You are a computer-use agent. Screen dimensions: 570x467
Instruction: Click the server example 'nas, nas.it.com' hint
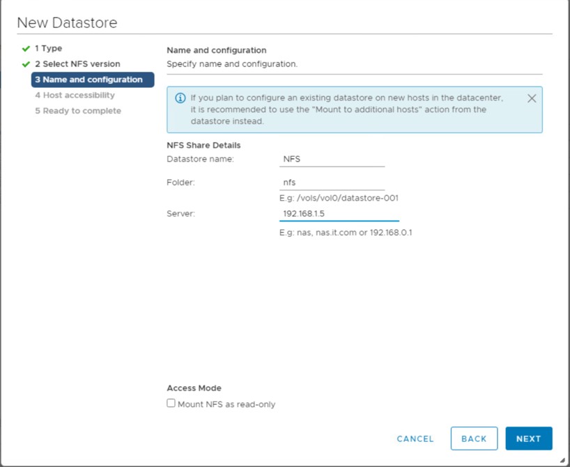coord(346,233)
